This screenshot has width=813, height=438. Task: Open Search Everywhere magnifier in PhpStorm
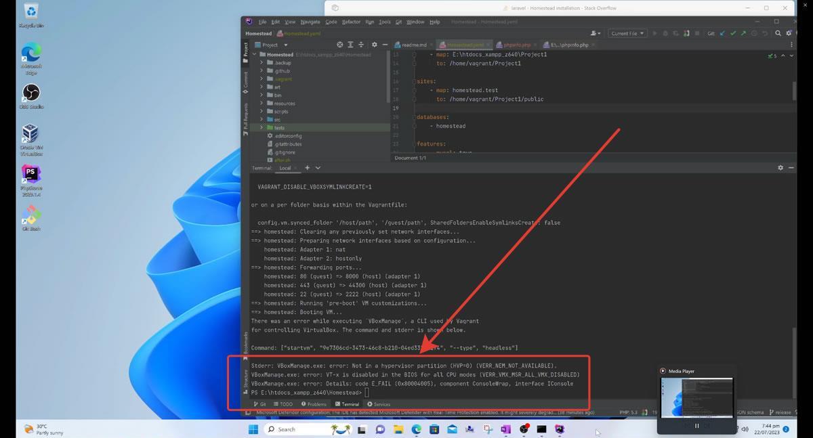click(x=779, y=33)
